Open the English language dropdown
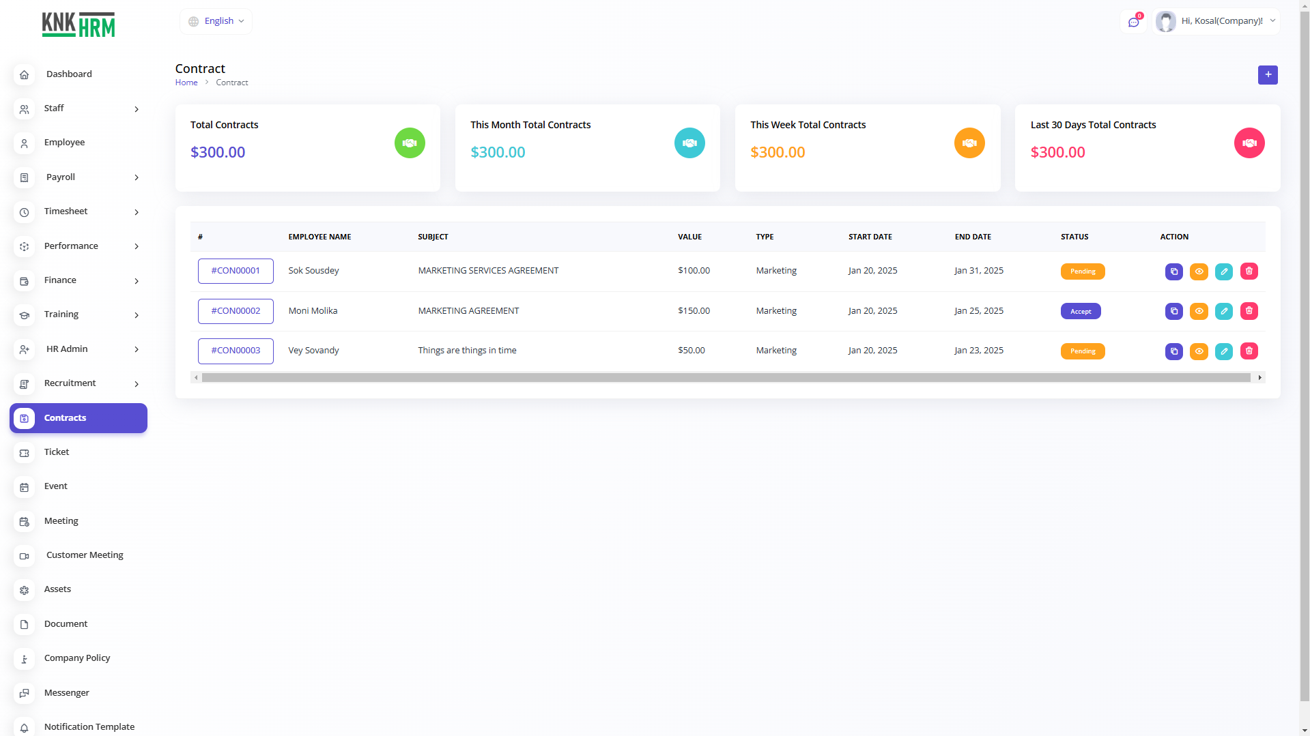Image resolution: width=1310 pixels, height=736 pixels. (216, 21)
